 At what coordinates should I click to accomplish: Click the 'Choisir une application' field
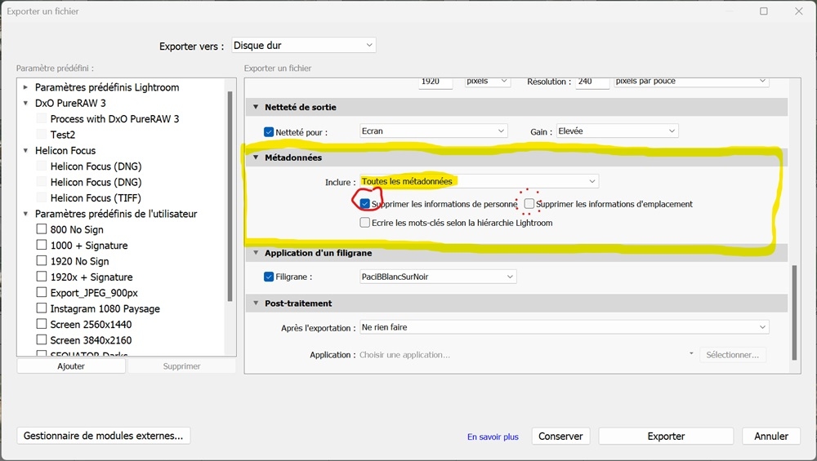[526, 355]
